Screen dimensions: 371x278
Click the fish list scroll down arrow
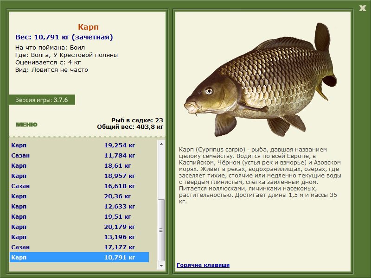click(x=161, y=265)
